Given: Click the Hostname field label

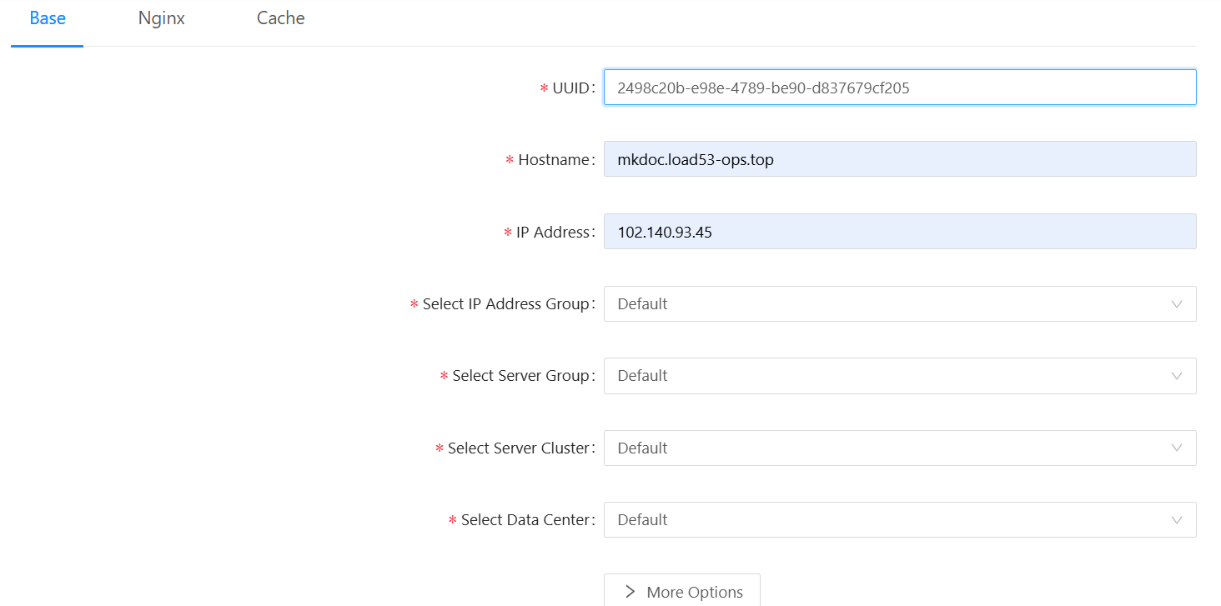Looking at the screenshot, I should coord(554,160).
